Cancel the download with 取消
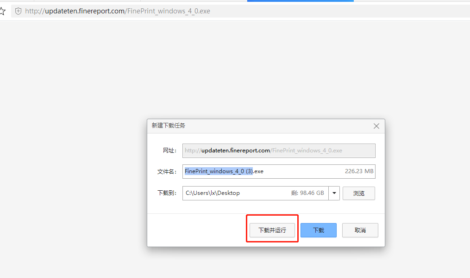The height and width of the screenshot is (278, 470). click(360, 230)
